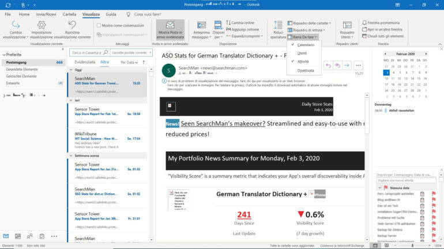Switch to Mail navigation icon
Image resolution: width=444 pixels, height=249 pixels.
pos(6,236)
